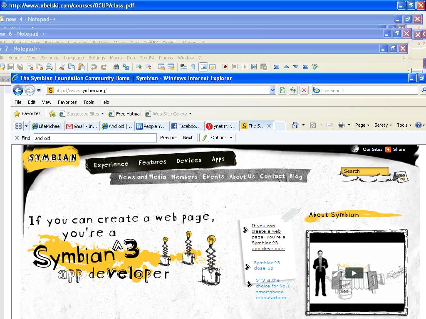Click the Refresh icon beside the address bar
The width and height of the screenshot is (426, 319).
coord(293,90)
